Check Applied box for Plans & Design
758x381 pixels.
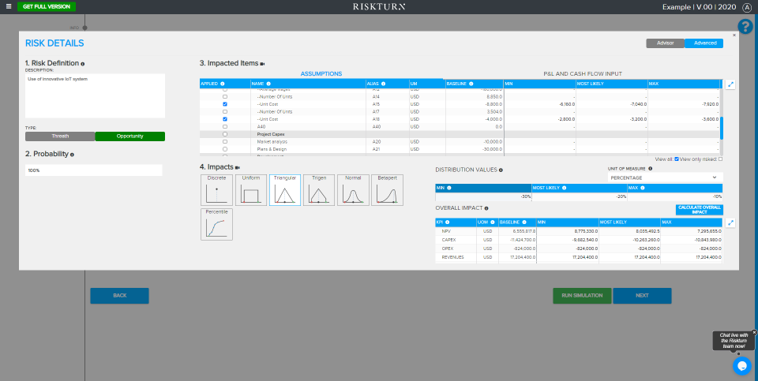[x=225, y=149]
